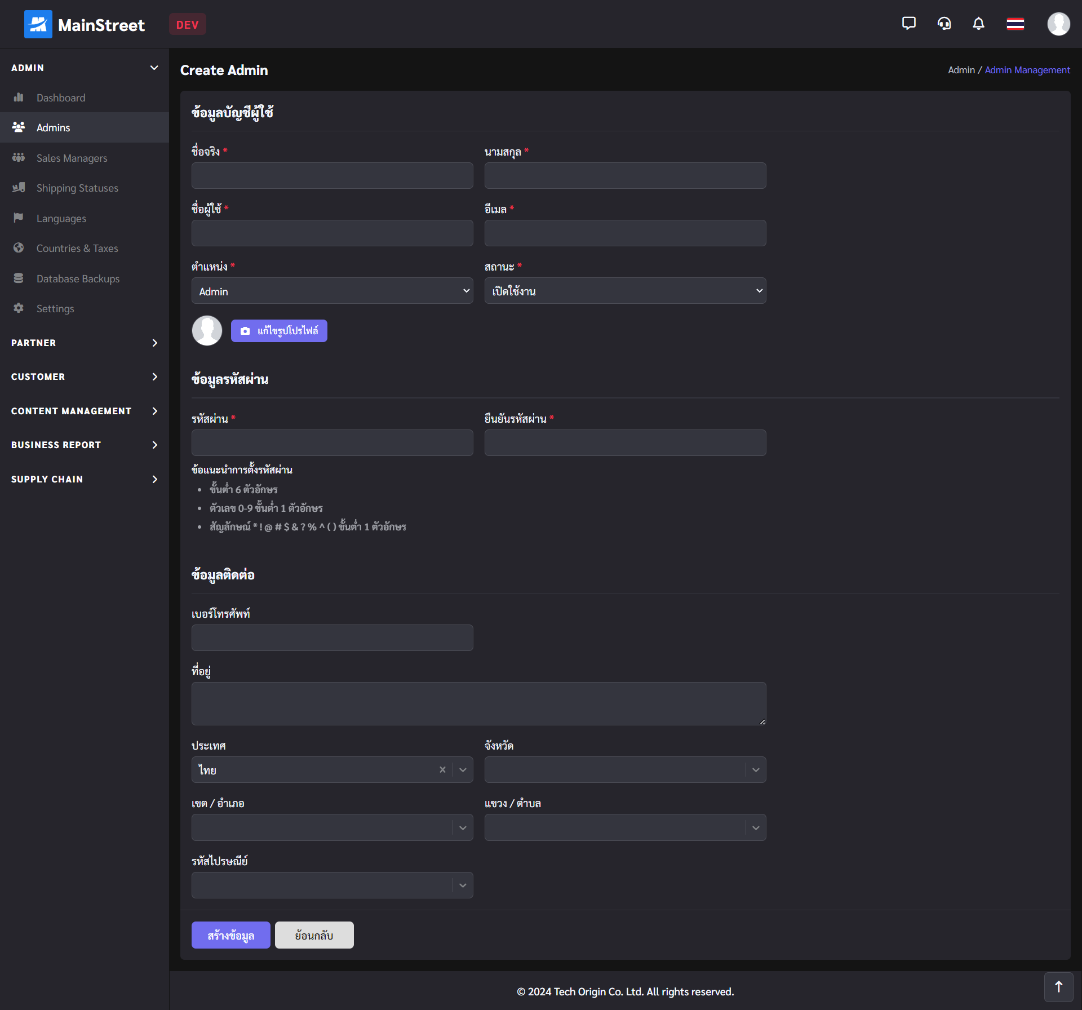This screenshot has width=1082, height=1010.
Task: Open Settings in sidebar
Action: coord(85,308)
